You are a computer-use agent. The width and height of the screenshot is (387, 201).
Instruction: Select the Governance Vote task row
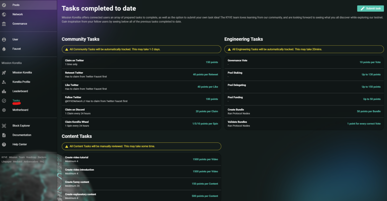point(304,62)
